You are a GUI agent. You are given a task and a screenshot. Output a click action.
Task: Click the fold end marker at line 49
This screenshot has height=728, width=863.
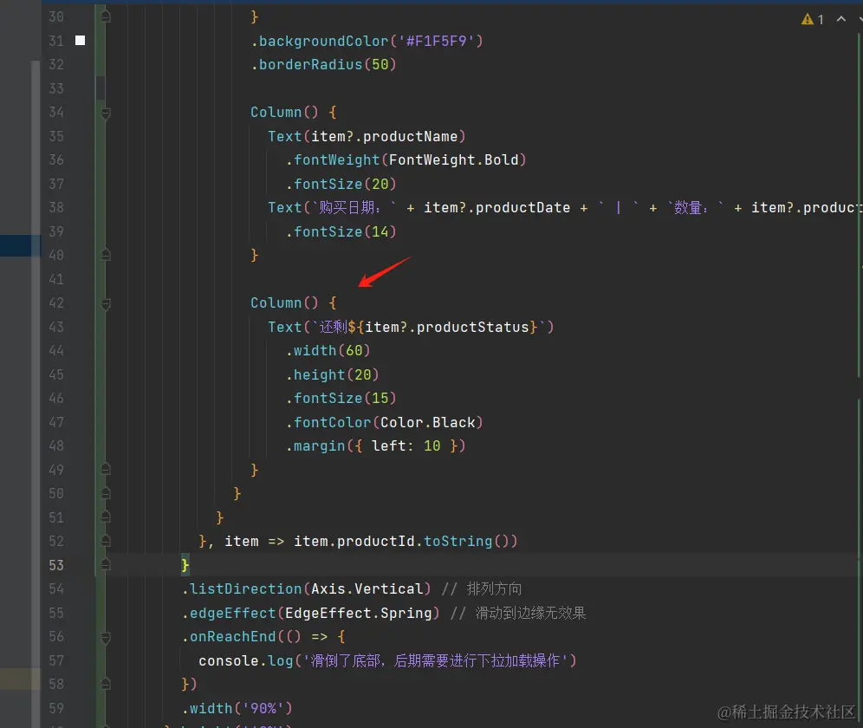(x=106, y=470)
